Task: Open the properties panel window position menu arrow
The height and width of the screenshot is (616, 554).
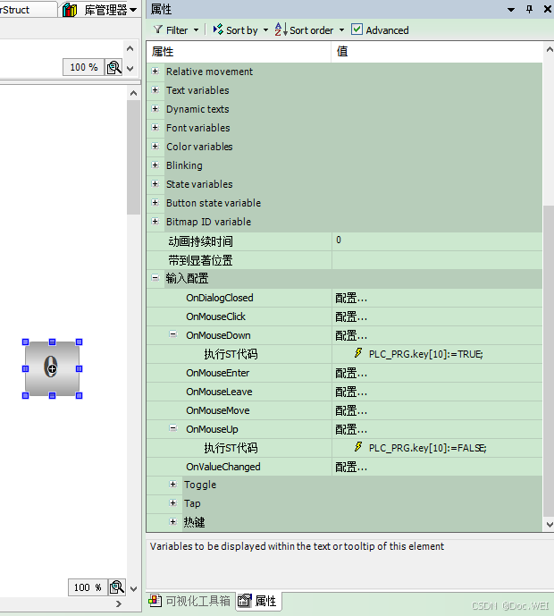Action: point(511,10)
